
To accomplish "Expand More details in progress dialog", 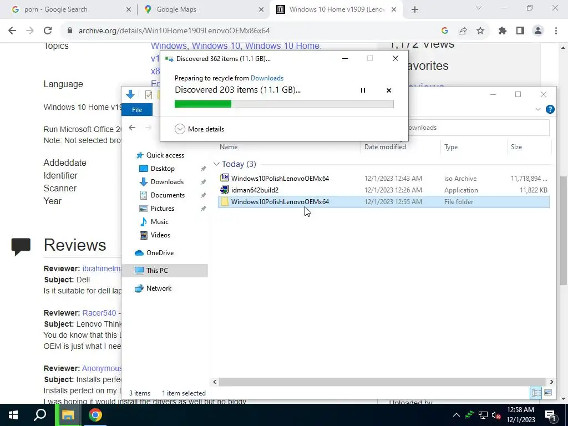I will tap(200, 129).
